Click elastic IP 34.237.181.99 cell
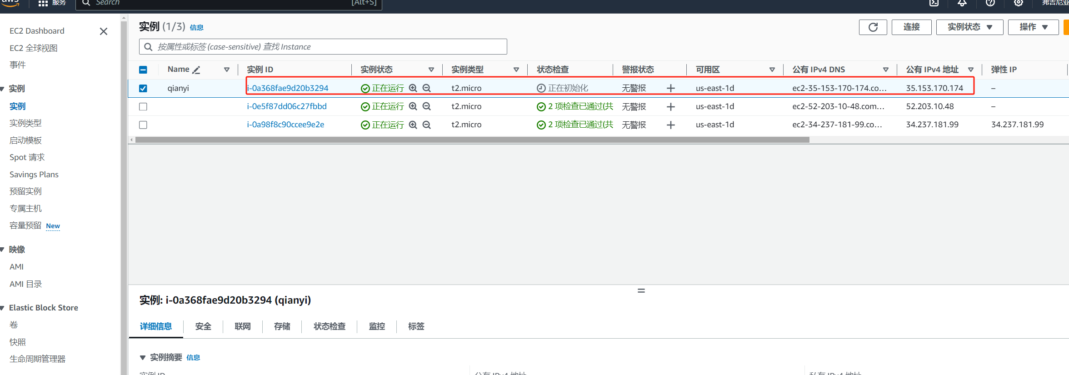 click(1017, 125)
